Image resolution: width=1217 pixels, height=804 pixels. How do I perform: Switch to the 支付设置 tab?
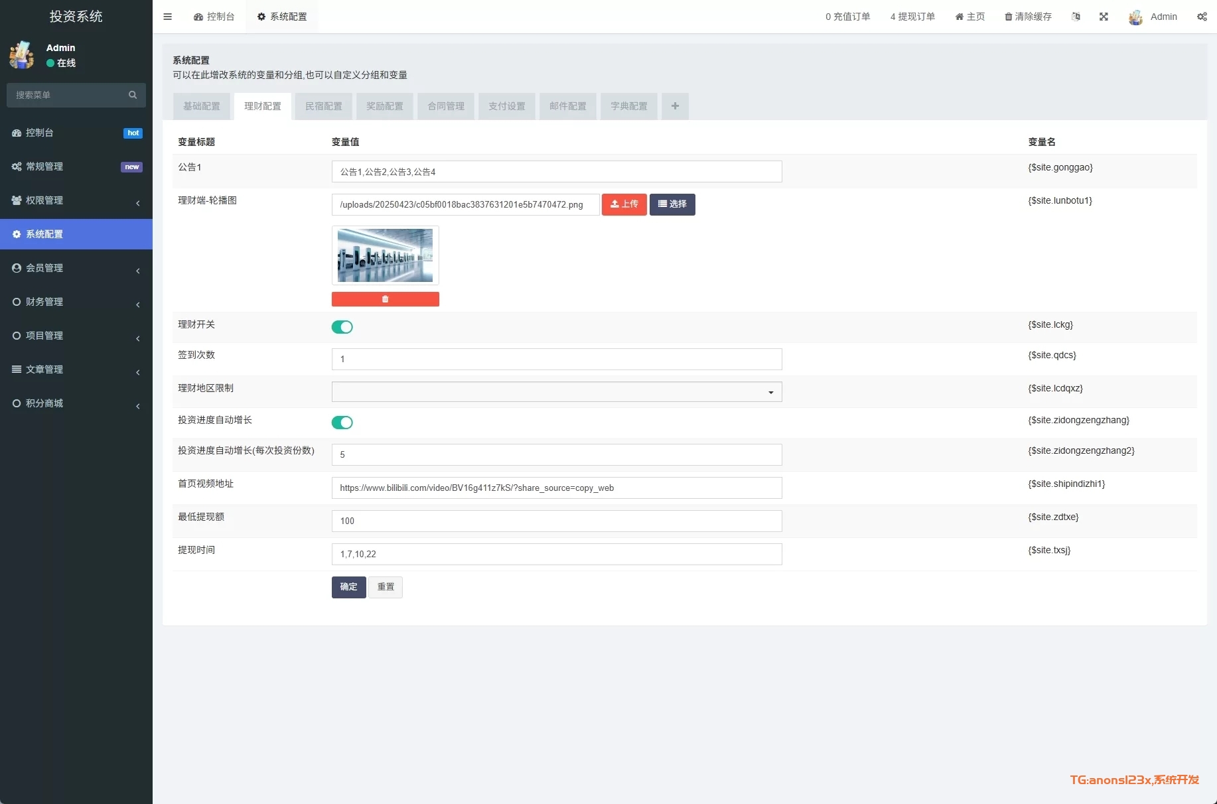pyautogui.click(x=506, y=106)
